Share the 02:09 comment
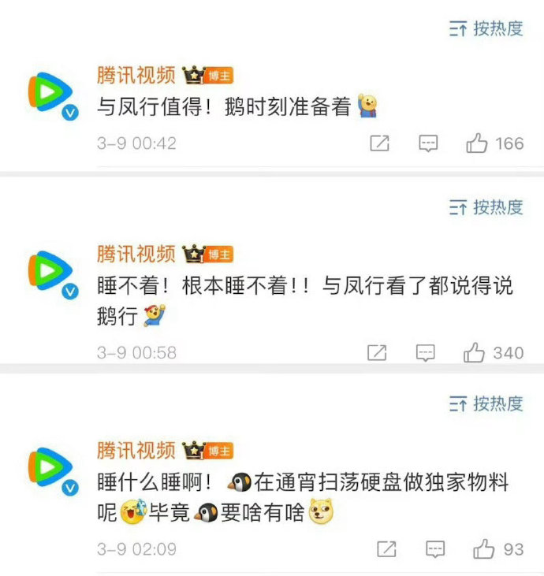The width and height of the screenshot is (544, 576). tap(386, 549)
